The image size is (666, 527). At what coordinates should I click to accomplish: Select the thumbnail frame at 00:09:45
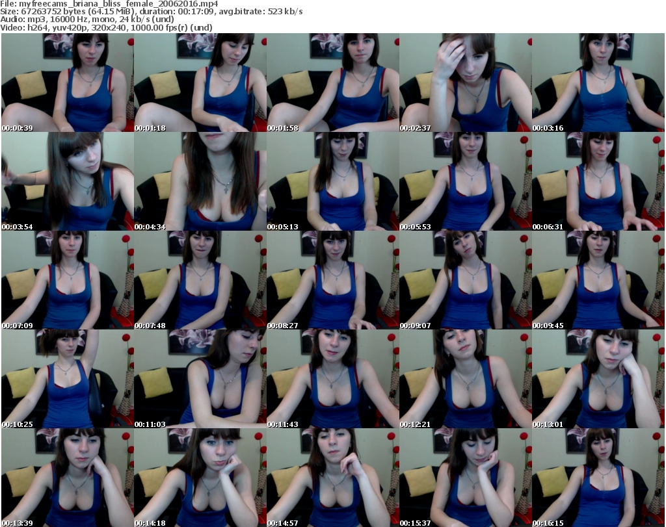click(x=598, y=281)
